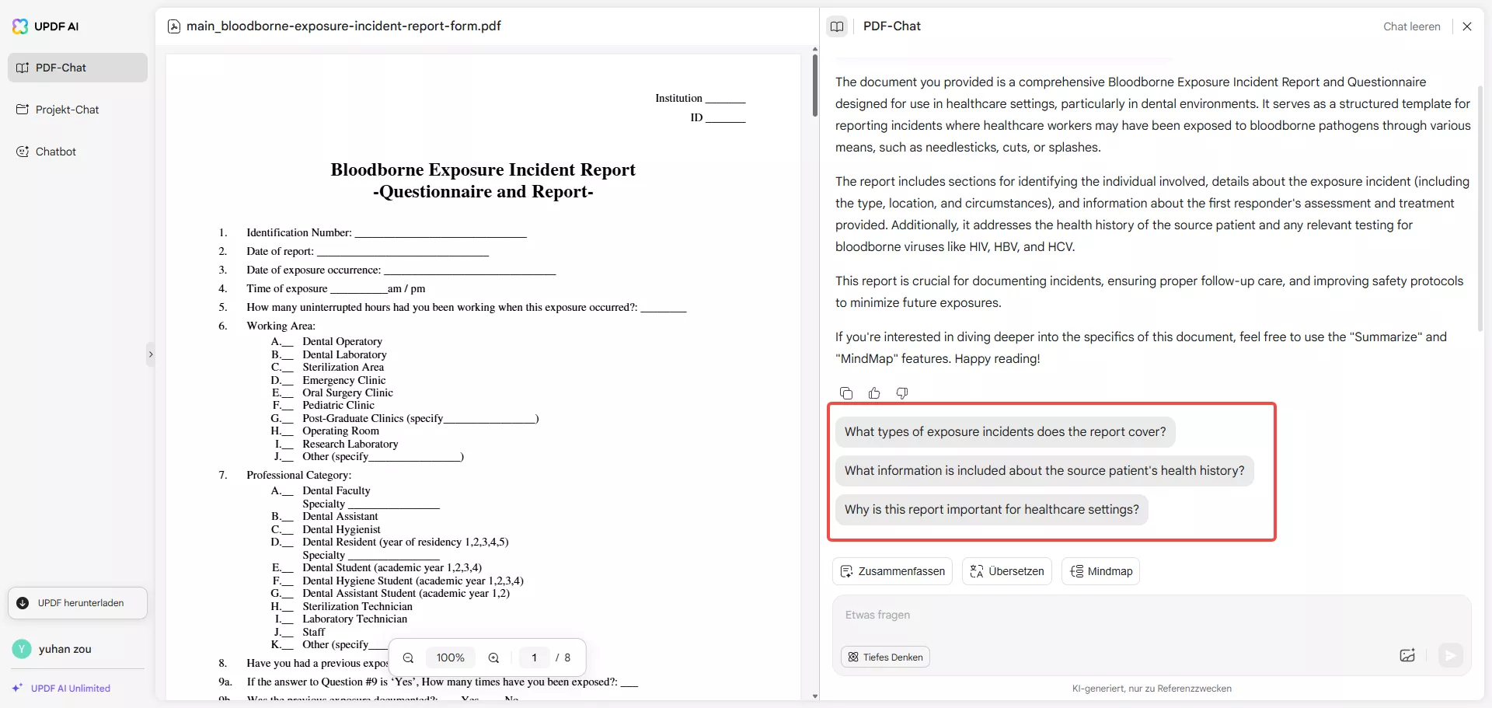Click the 'Dental Operatory' option text
Viewport: 1492px width, 708px height.
tap(342, 341)
